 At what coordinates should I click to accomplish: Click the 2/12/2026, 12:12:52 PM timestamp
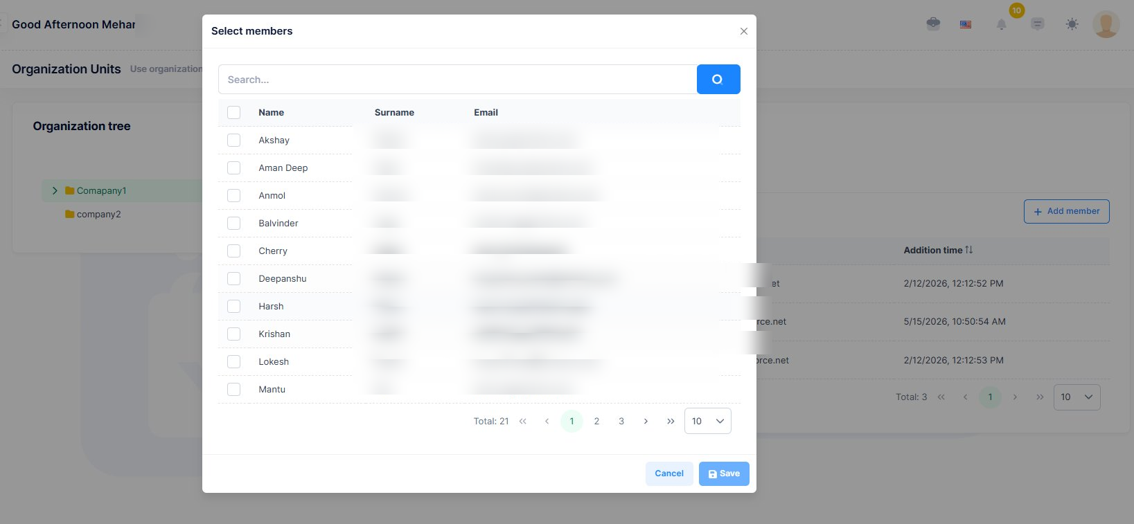coord(953,283)
